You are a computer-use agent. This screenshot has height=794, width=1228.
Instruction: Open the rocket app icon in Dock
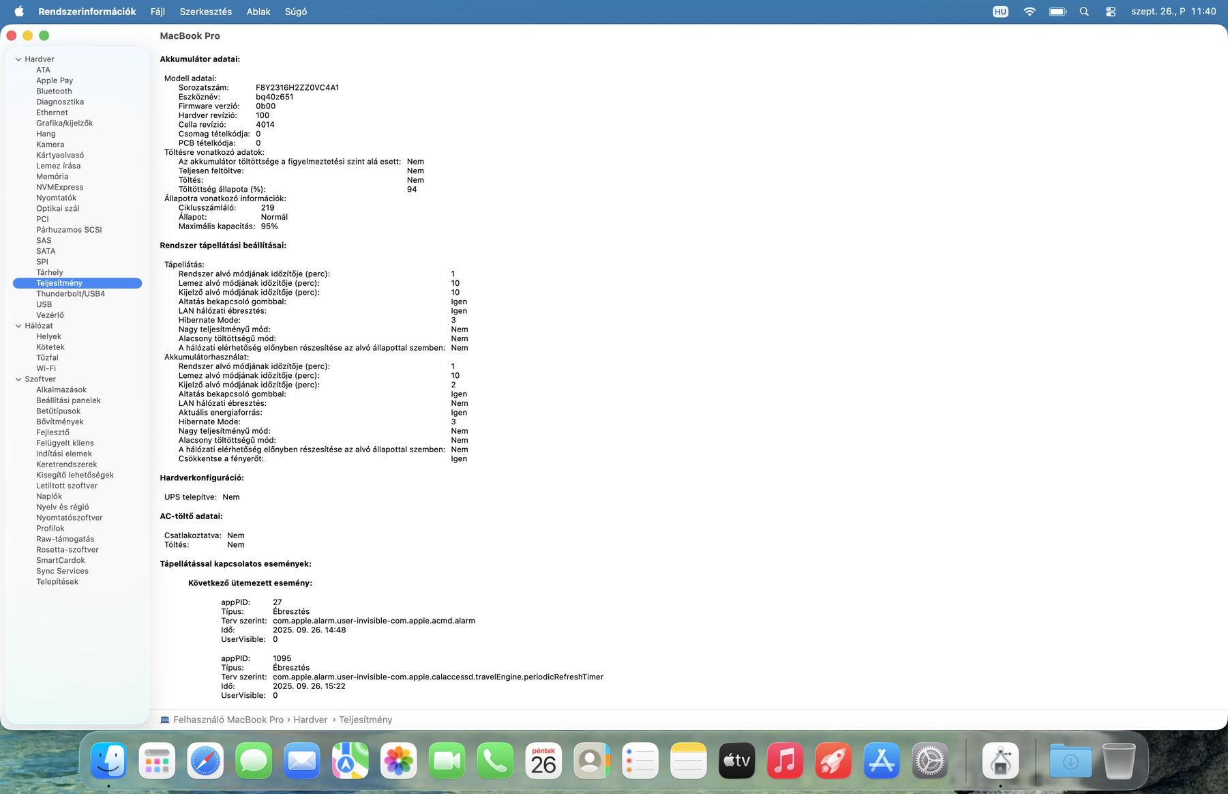833,761
